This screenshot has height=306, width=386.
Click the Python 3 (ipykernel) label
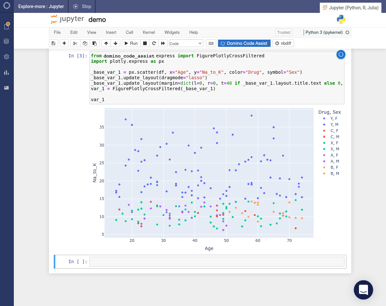tap(324, 32)
